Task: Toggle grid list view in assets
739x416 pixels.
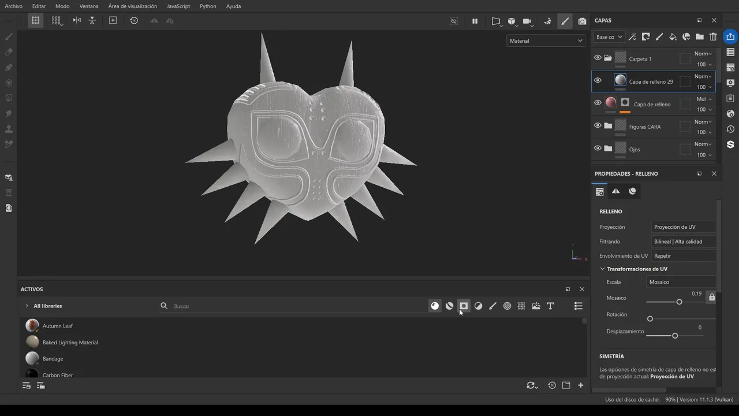Action: click(578, 306)
